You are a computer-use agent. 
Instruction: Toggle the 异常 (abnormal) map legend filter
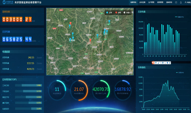coord(118,12)
